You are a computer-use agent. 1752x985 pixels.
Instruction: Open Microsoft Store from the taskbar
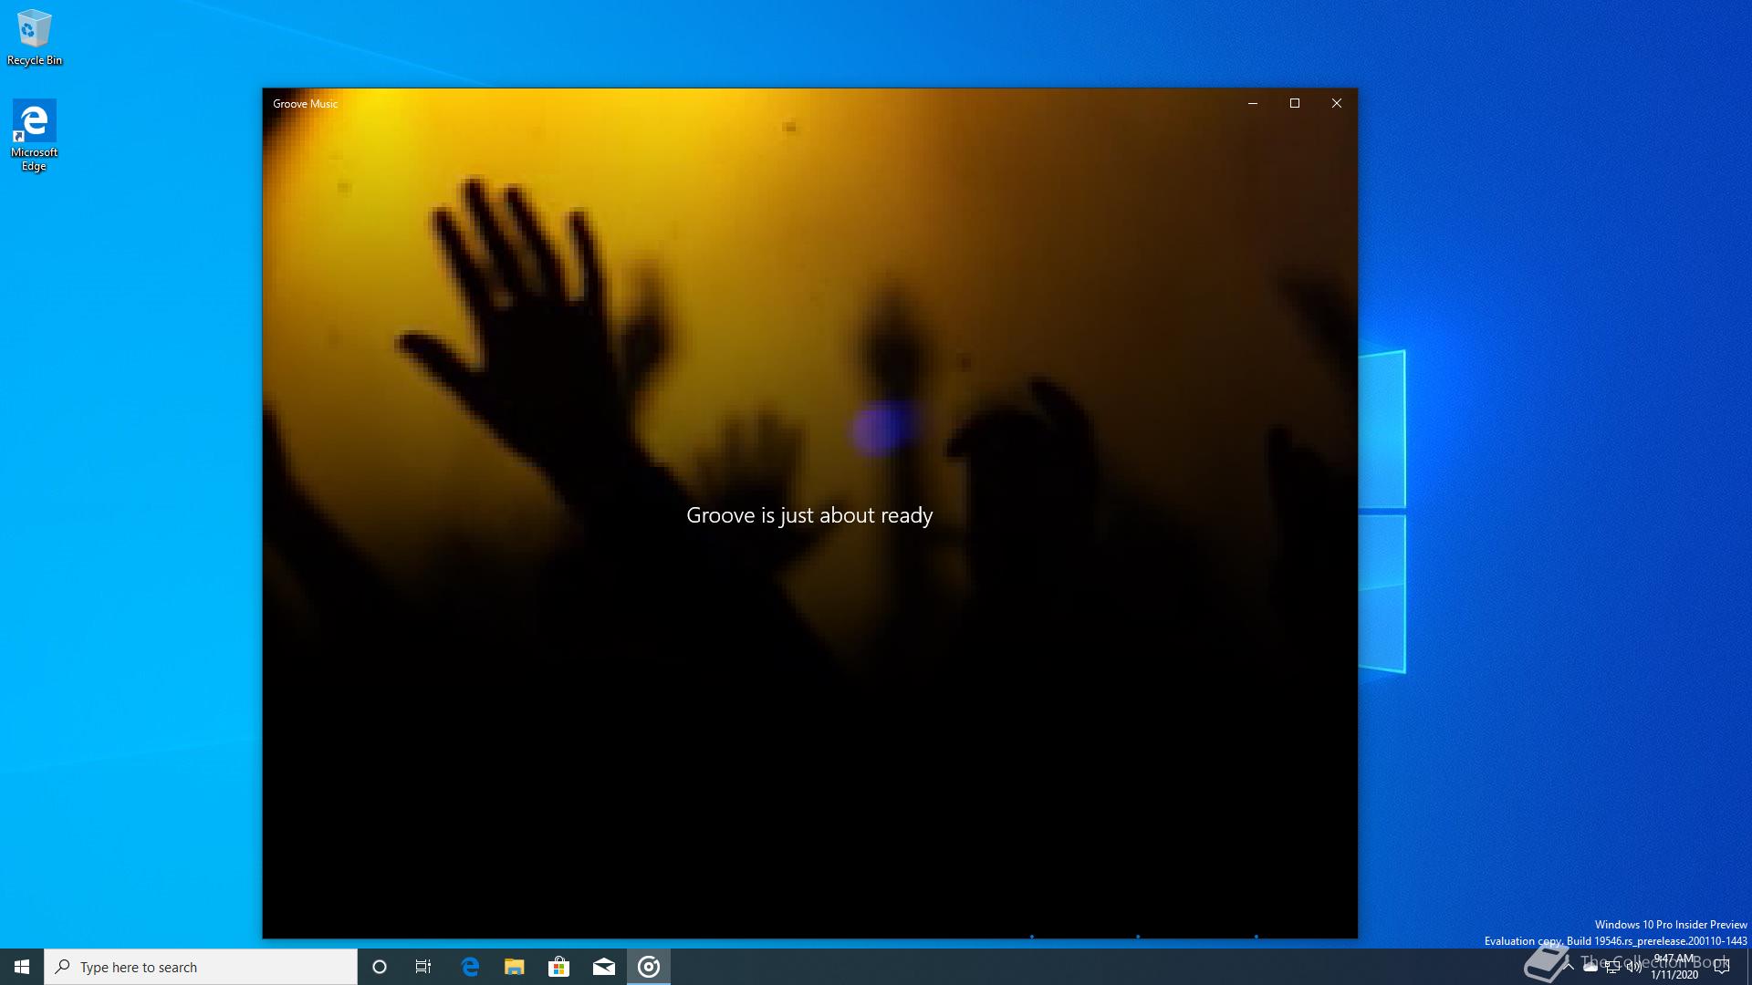[558, 967]
